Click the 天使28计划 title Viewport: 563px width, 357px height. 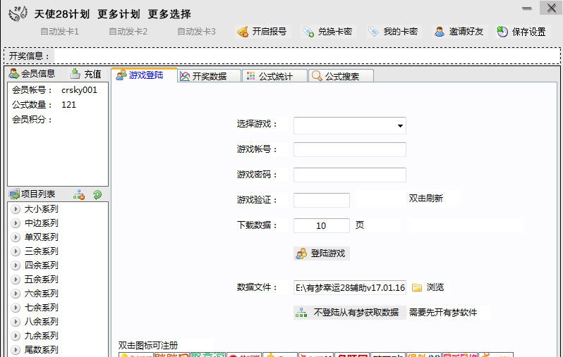point(62,14)
